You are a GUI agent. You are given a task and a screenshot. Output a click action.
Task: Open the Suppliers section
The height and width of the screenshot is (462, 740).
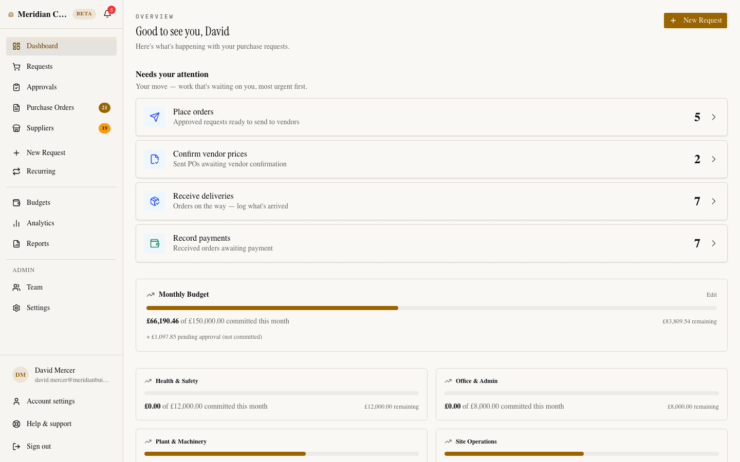click(61, 128)
